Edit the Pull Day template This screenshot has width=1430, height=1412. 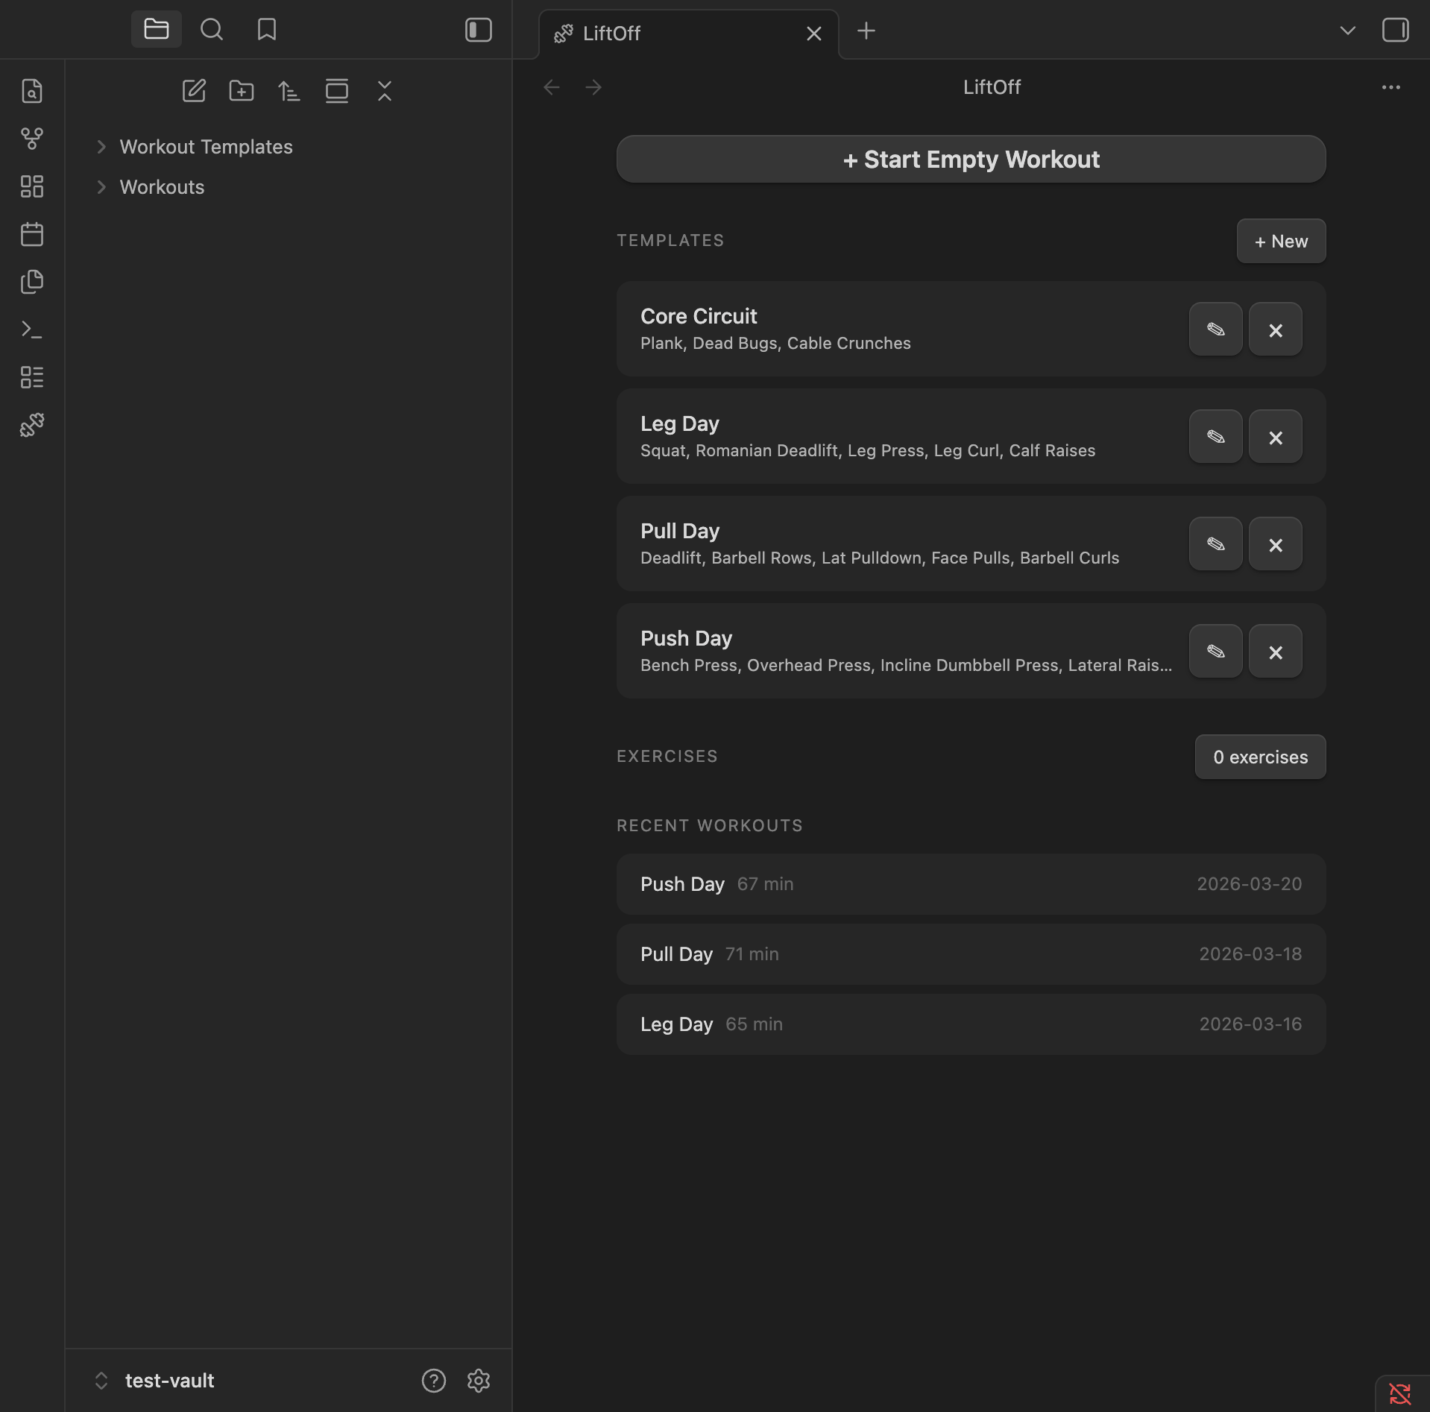click(1215, 544)
